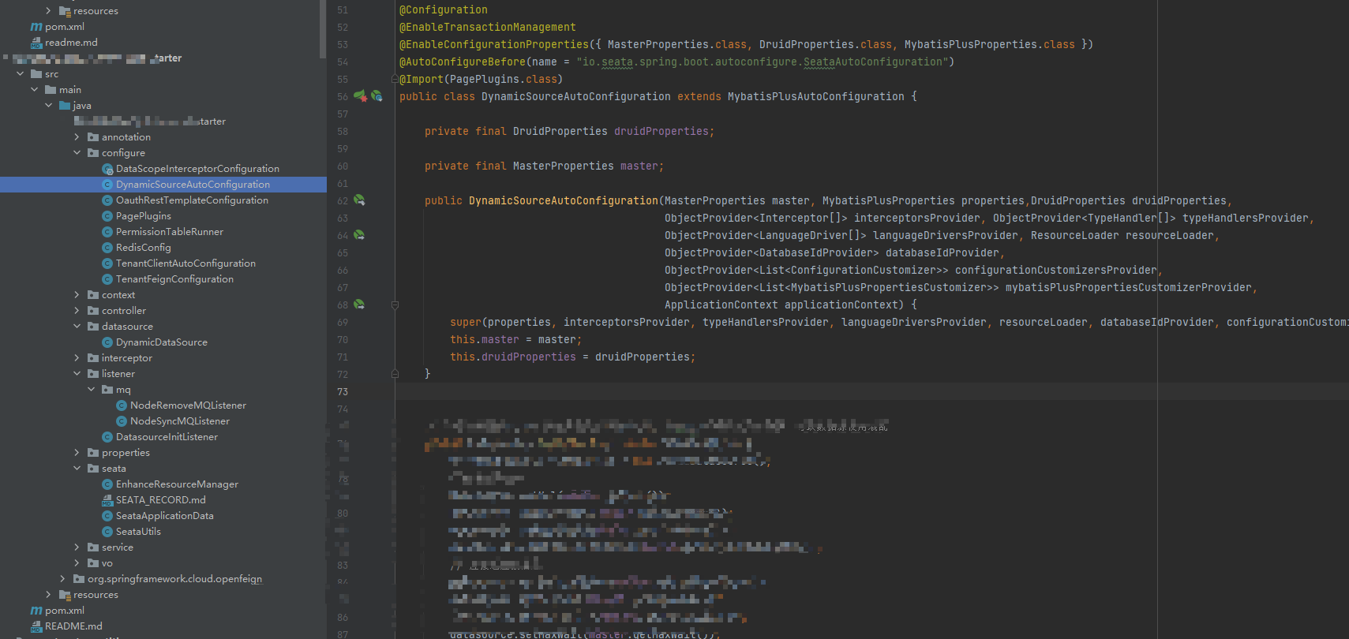
Task: Collapse the java folder
Action: [x=48, y=106]
